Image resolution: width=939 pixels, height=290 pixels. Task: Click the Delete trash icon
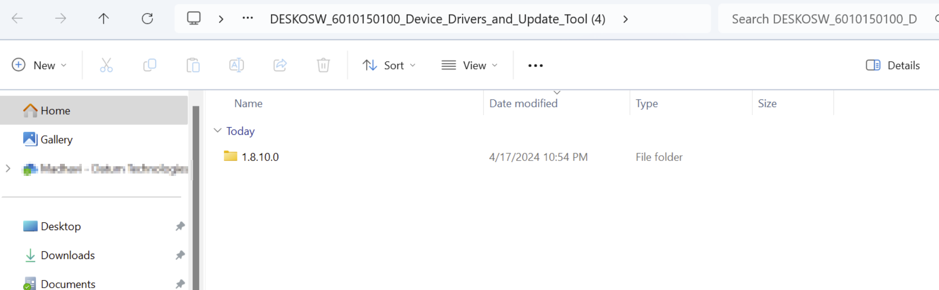point(323,65)
